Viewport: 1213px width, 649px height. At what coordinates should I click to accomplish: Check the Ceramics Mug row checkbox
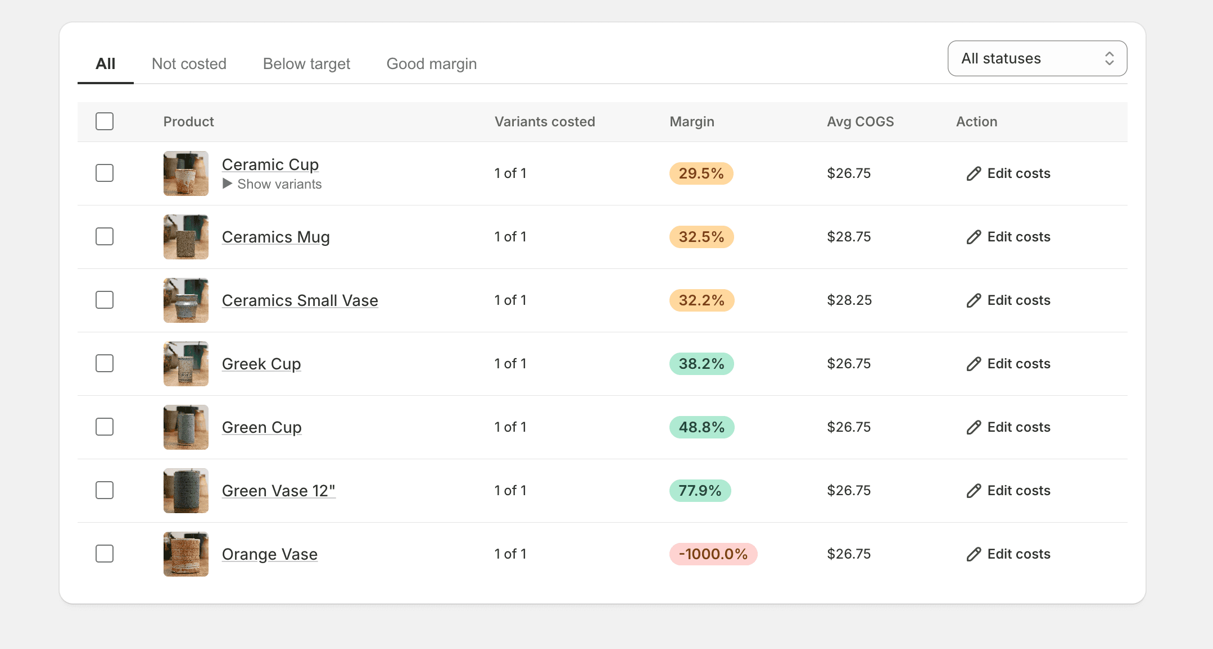(105, 236)
